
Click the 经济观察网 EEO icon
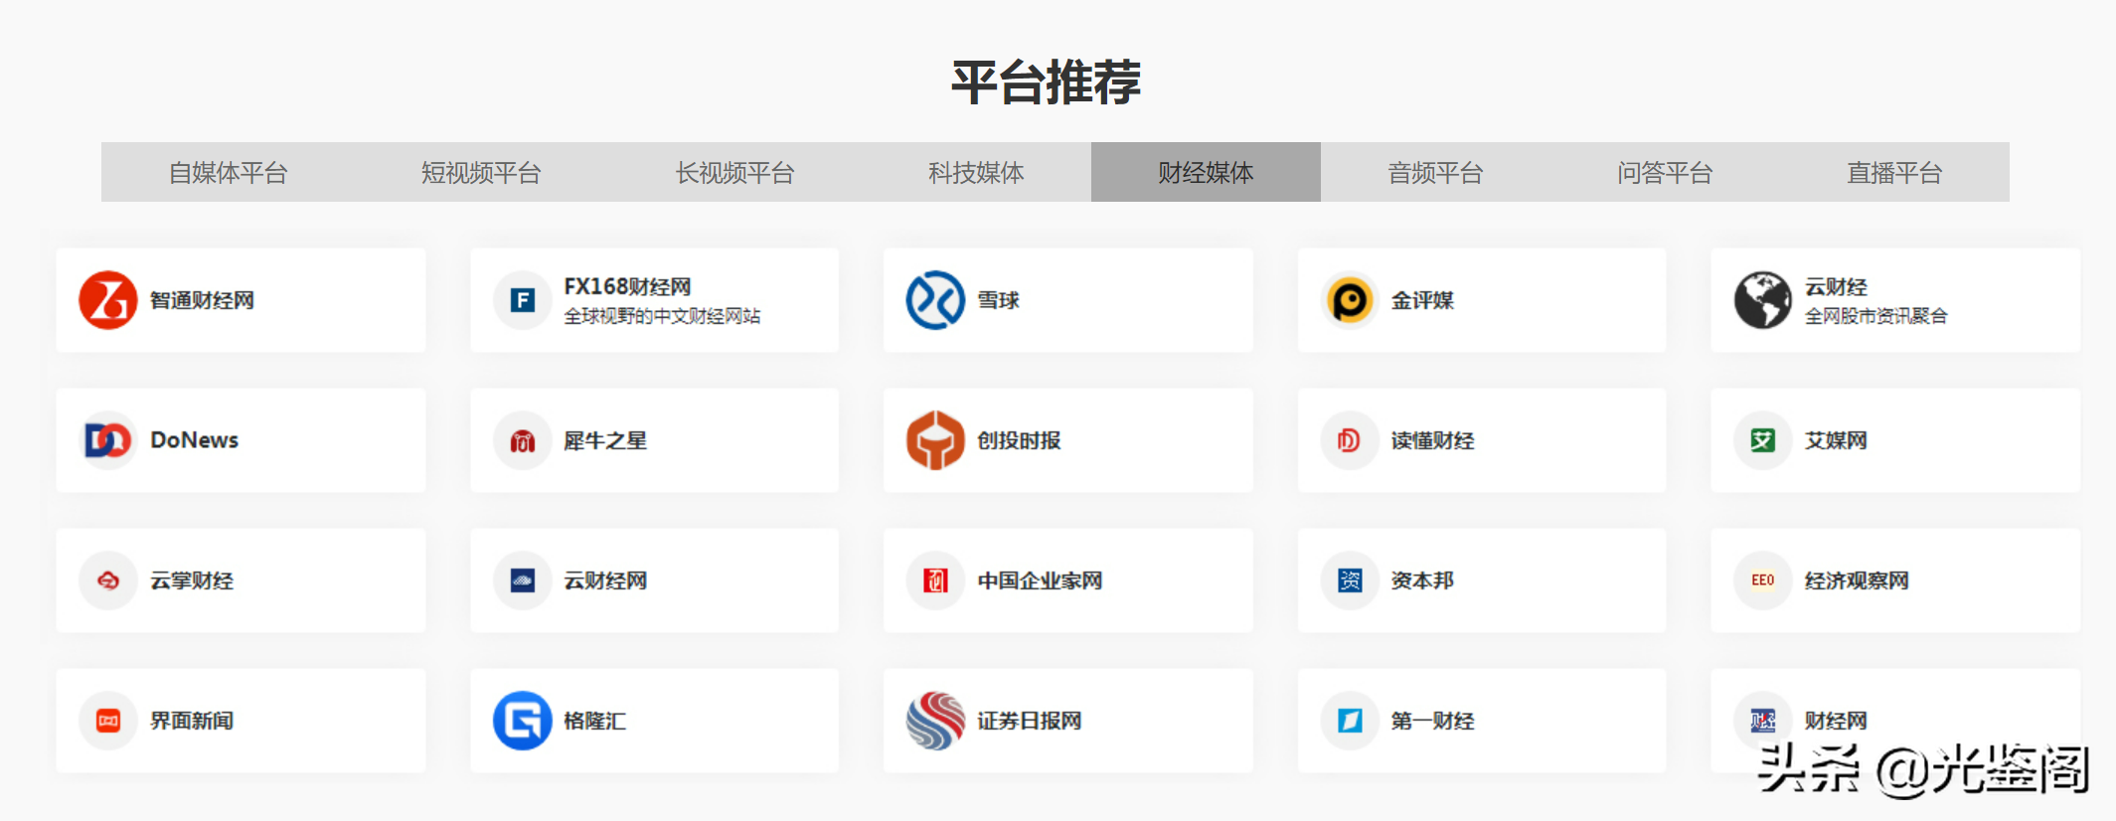(1762, 580)
